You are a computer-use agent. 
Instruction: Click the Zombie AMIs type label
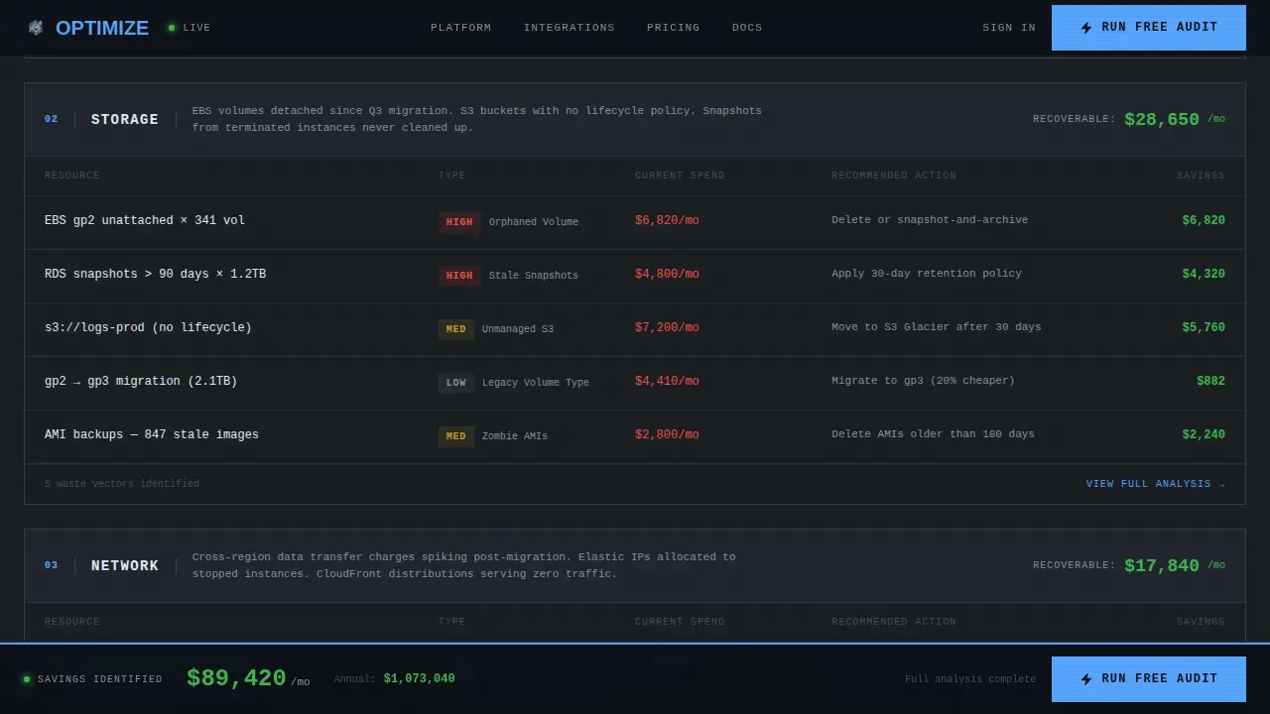coord(515,436)
